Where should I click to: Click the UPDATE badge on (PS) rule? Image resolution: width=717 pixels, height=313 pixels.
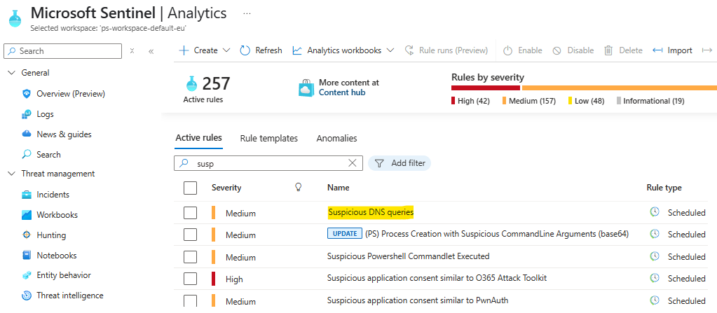[x=345, y=234]
